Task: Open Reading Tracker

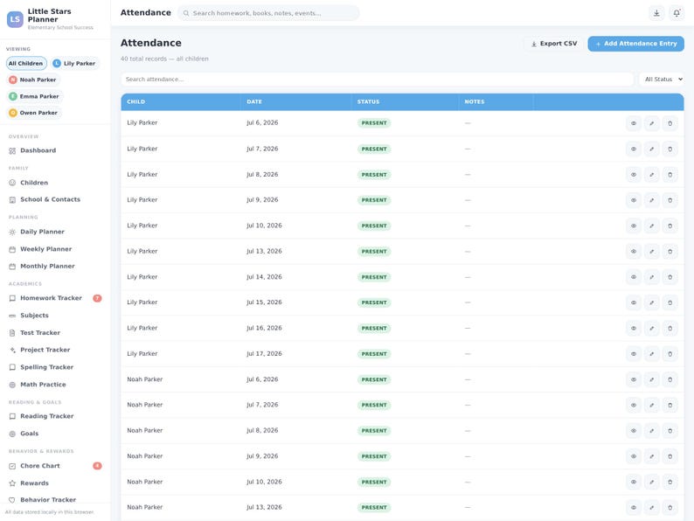Action: [x=55, y=416]
